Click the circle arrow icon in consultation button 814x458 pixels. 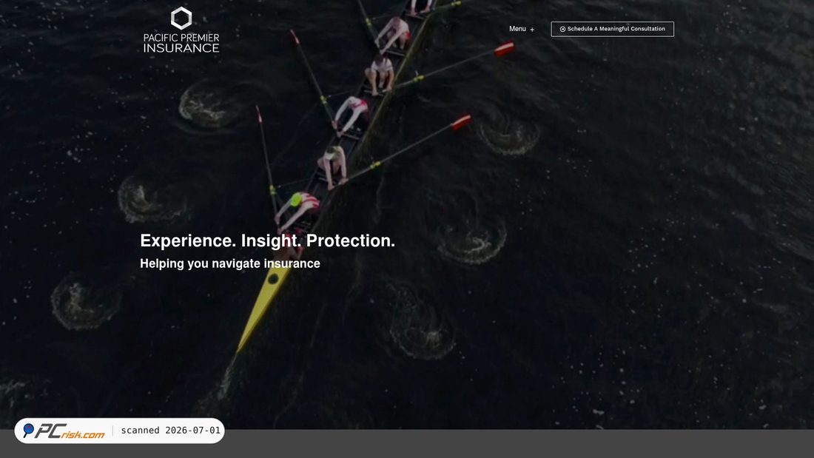tap(562, 29)
